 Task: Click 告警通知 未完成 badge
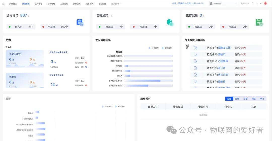145,27
